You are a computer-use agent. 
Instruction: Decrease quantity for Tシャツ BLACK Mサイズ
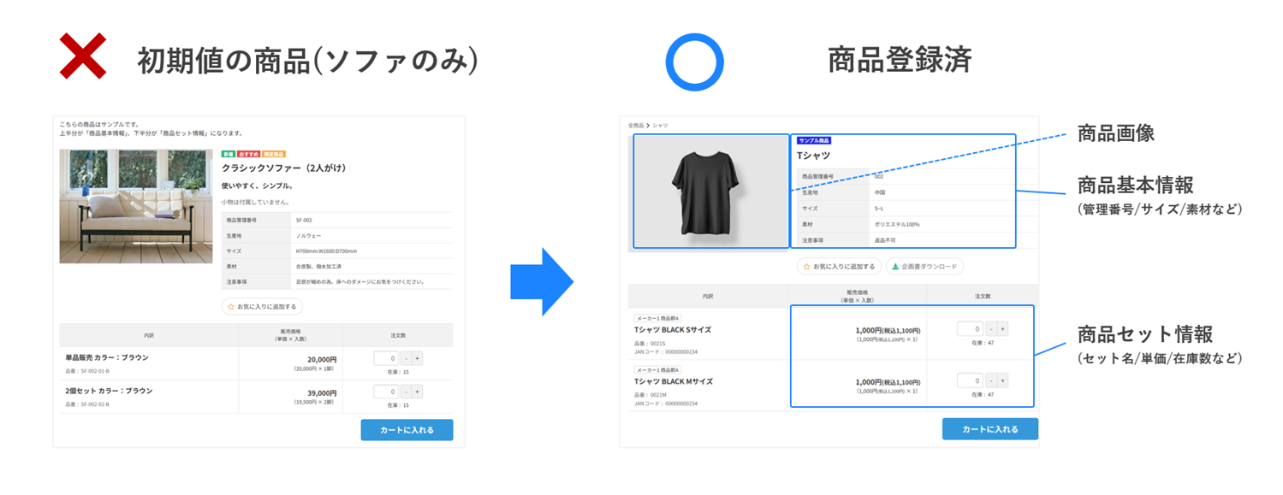(x=989, y=380)
